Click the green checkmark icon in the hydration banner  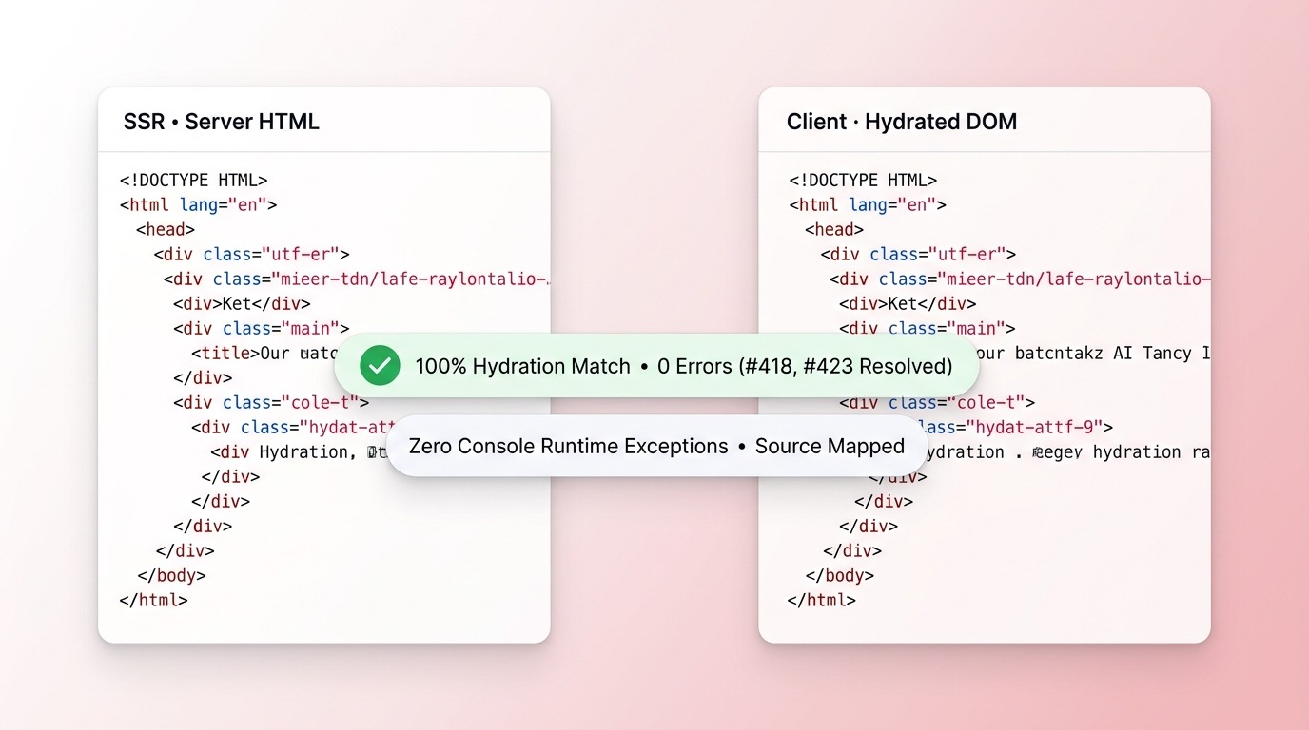click(380, 366)
